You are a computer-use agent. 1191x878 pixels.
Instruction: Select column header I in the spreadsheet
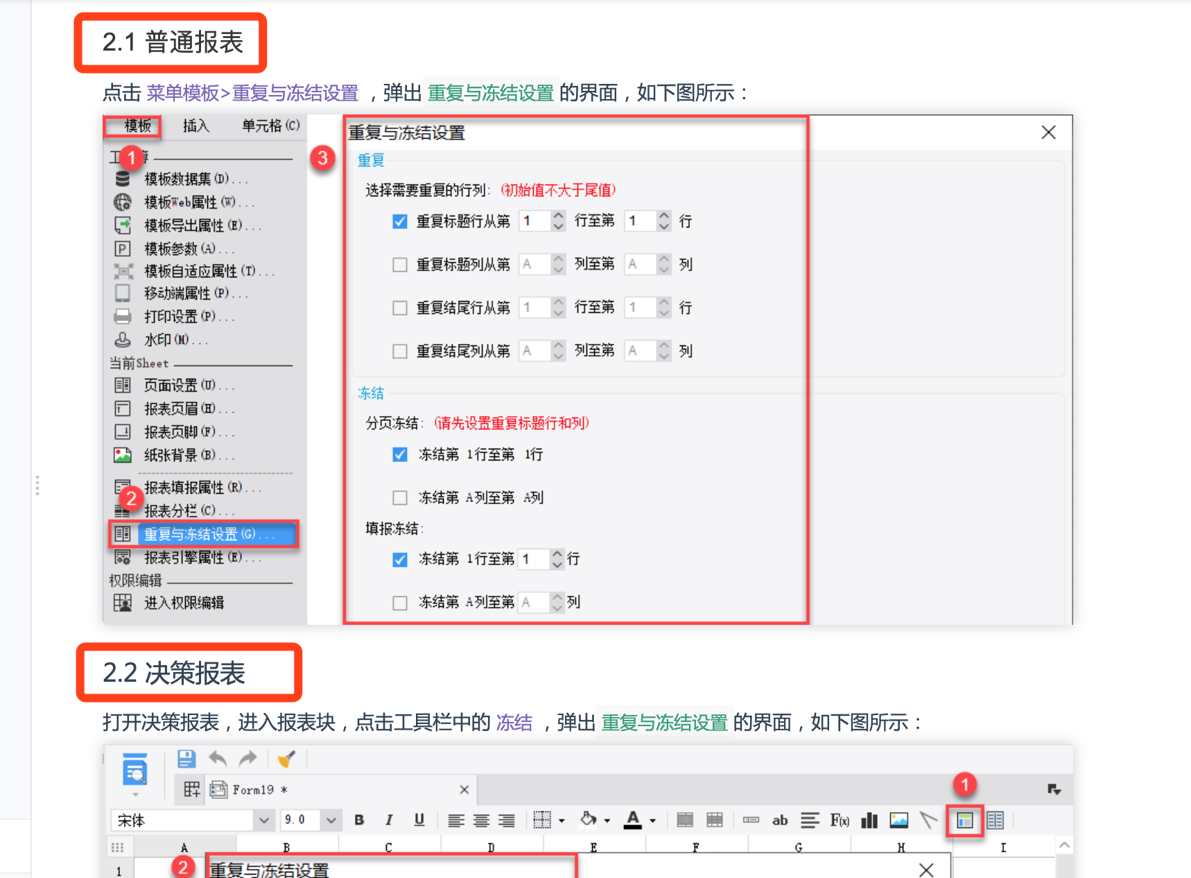pos(1003,847)
